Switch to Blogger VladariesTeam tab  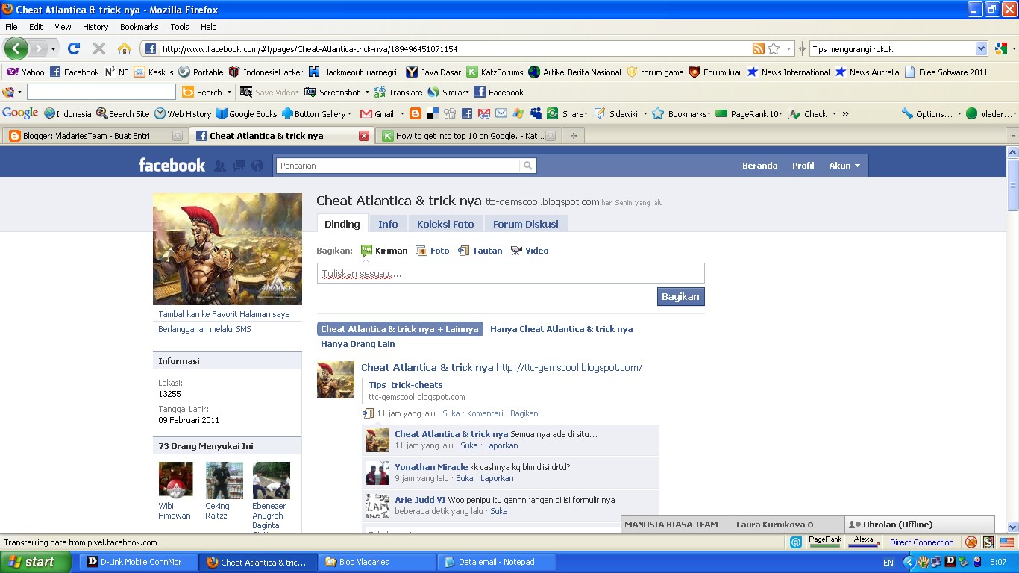[x=94, y=136]
